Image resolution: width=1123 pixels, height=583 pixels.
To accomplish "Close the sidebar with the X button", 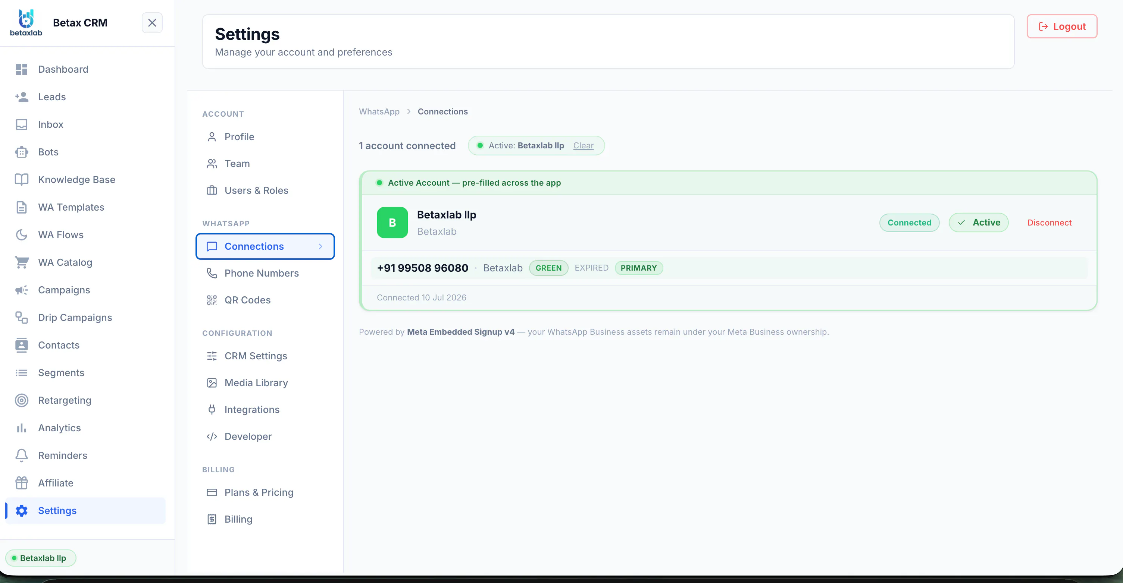I will pyautogui.click(x=152, y=23).
